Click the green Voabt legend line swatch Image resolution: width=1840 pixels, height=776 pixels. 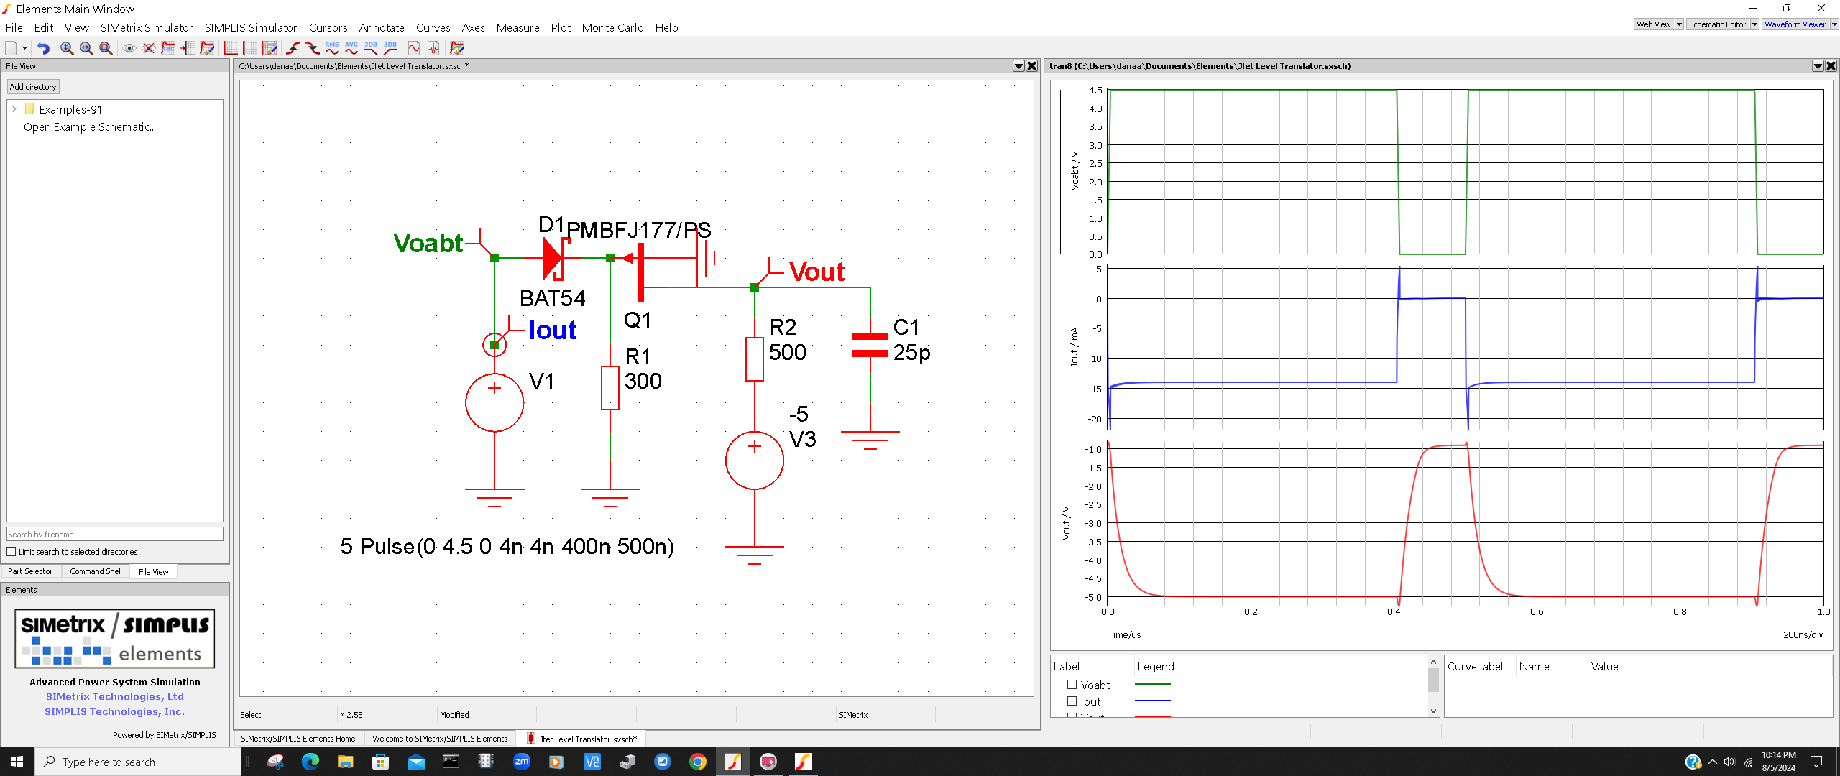coord(1153,685)
